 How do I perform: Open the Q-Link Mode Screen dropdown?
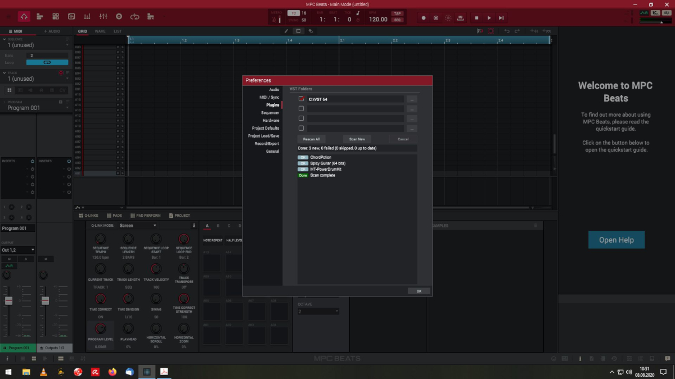click(x=138, y=226)
